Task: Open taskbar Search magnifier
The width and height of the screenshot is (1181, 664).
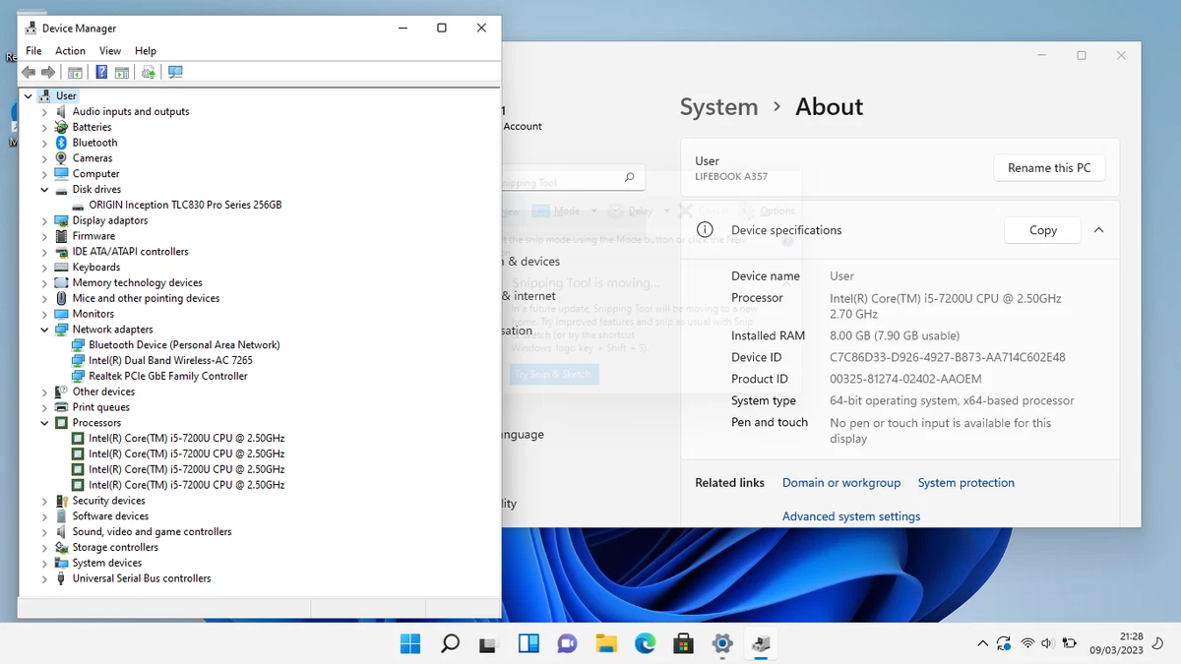Action: [x=450, y=644]
